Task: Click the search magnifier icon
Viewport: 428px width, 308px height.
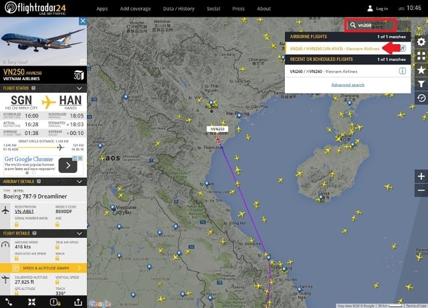Action: tap(353, 25)
